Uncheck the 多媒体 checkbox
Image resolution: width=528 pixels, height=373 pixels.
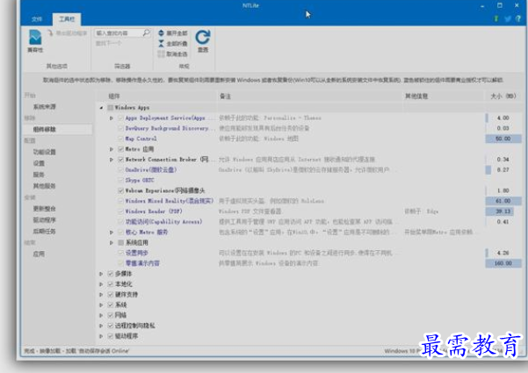(111, 274)
